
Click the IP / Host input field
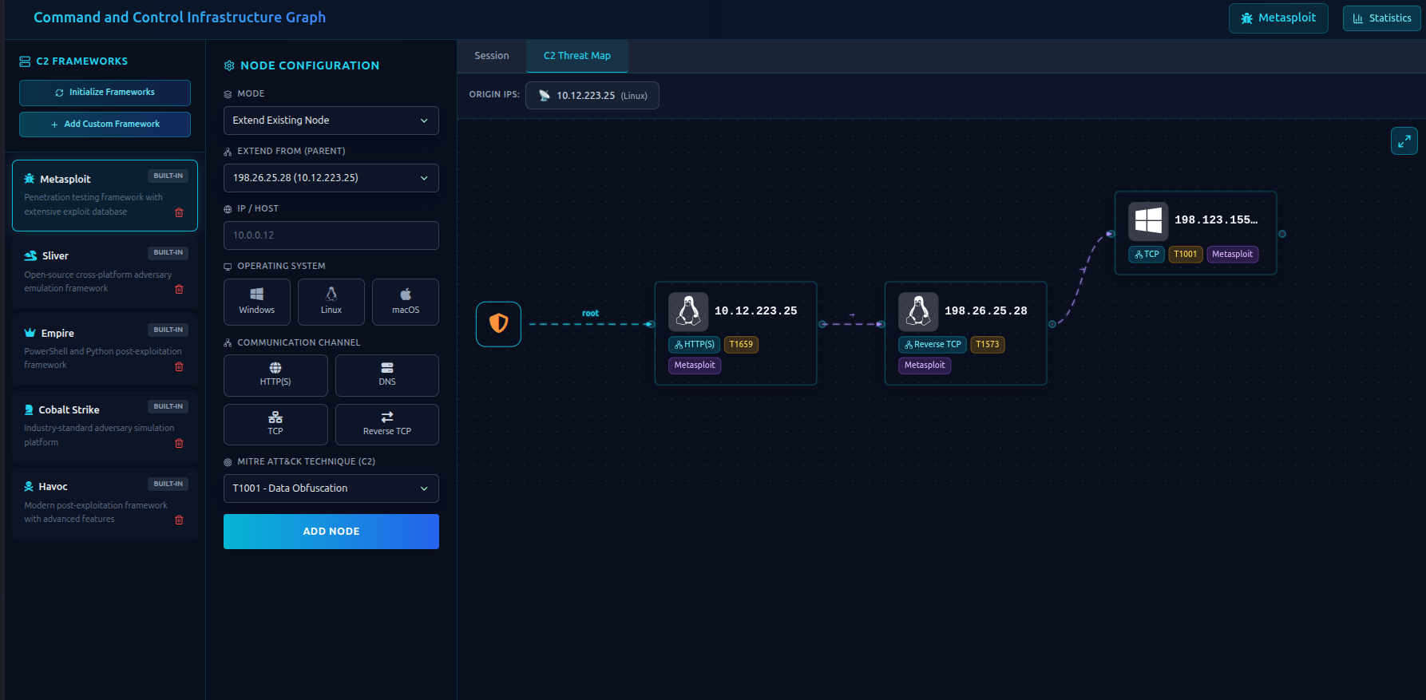click(x=331, y=235)
